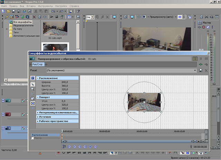
Task: Expand the Рабочее пространство section
Action: (x=38, y=121)
